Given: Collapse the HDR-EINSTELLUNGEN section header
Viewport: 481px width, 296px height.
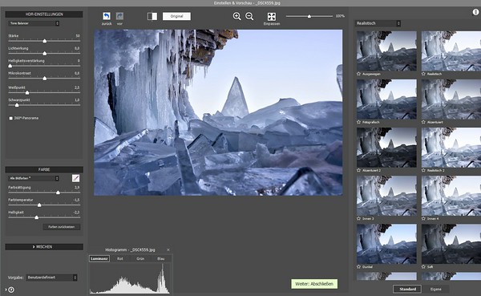Looking at the screenshot, I should click(44, 14).
